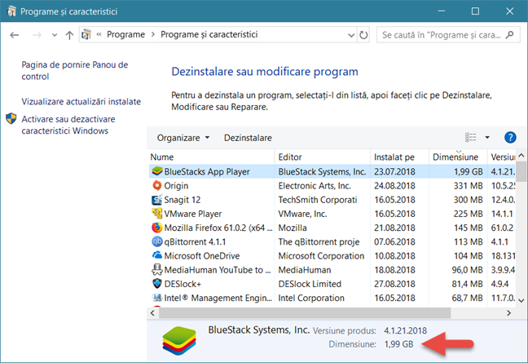Select the Origin row name
528x363 pixels.
click(x=176, y=186)
